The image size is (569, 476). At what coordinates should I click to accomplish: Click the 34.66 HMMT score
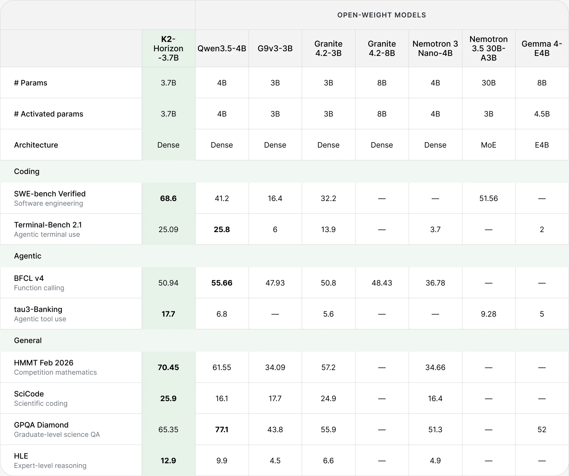tap(435, 368)
